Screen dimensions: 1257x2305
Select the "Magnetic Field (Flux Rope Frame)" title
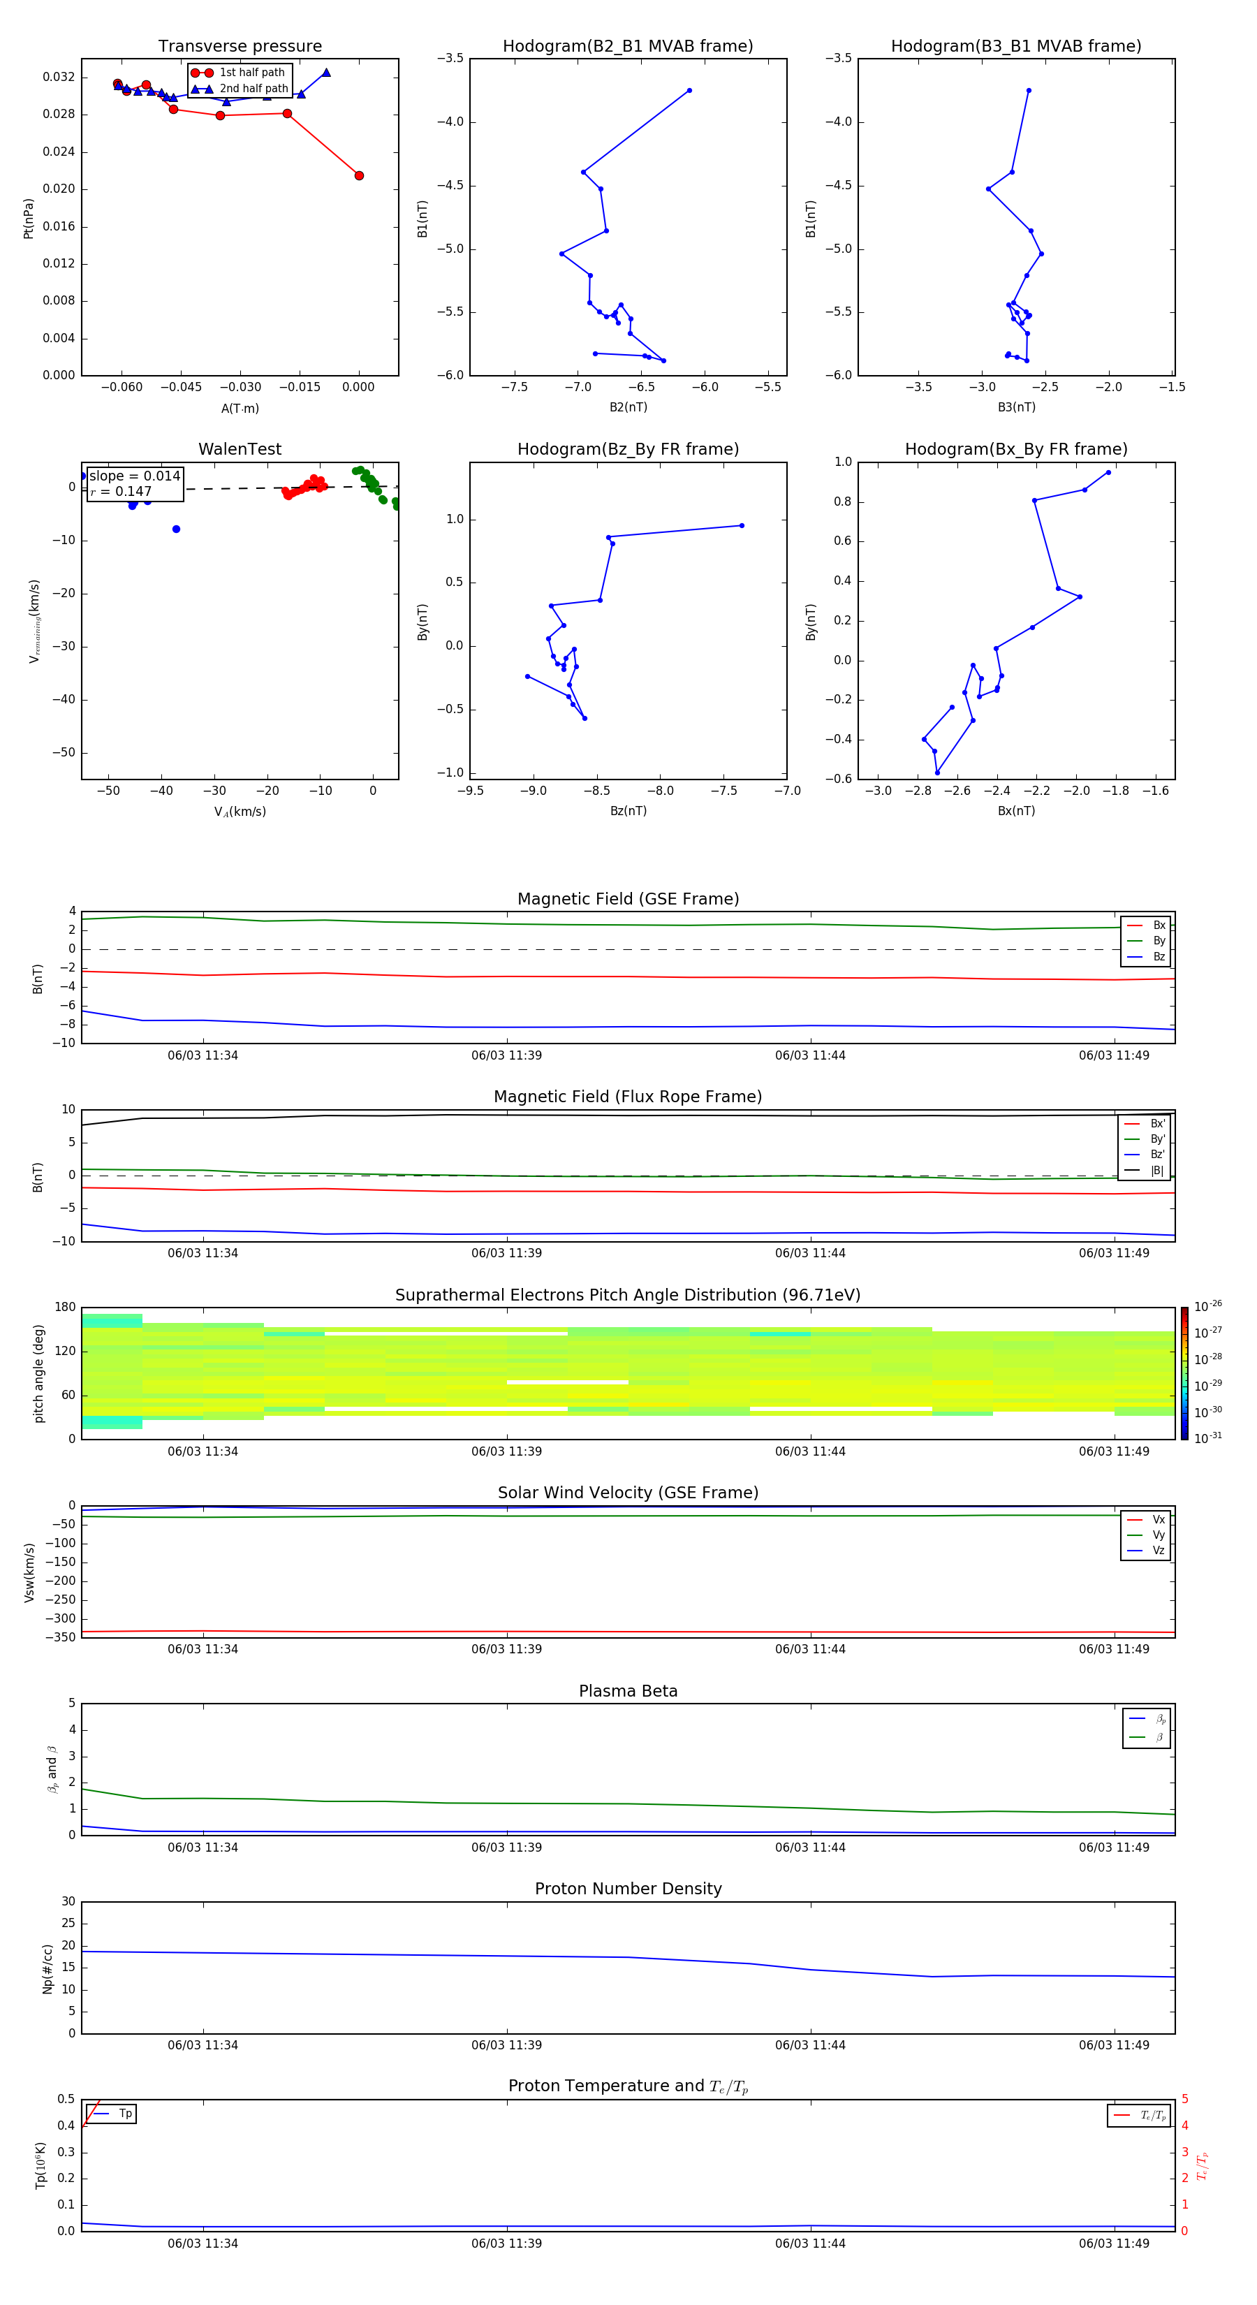[628, 1097]
